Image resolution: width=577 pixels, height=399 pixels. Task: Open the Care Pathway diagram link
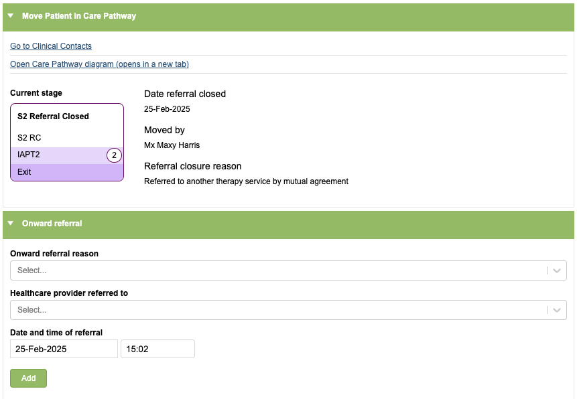point(99,64)
